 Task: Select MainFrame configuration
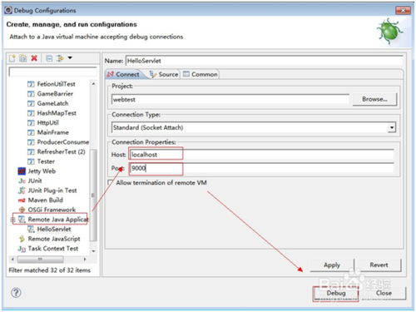52,132
